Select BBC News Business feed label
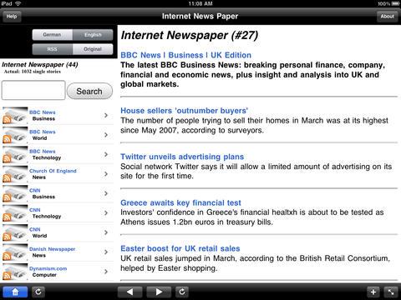This screenshot has width=401, height=300. [43, 116]
